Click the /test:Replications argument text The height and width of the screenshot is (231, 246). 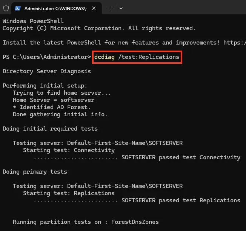(149, 57)
